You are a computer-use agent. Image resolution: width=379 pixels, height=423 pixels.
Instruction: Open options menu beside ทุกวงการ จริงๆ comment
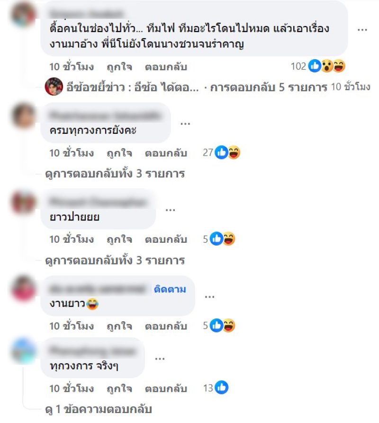pyautogui.click(x=160, y=359)
